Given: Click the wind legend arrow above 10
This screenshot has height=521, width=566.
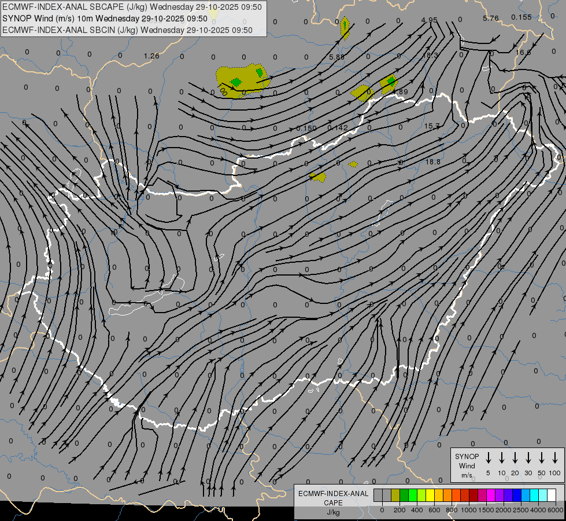Looking at the screenshot, I should pos(501,458).
